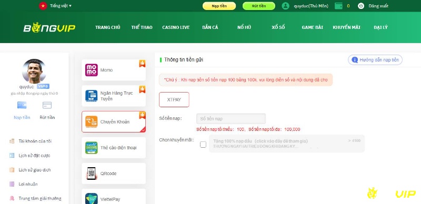Click thumbs-up badge on Chuyển Khoản card
Image resolution: width=421 pixels, height=204 pixels.
pos(142,115)
